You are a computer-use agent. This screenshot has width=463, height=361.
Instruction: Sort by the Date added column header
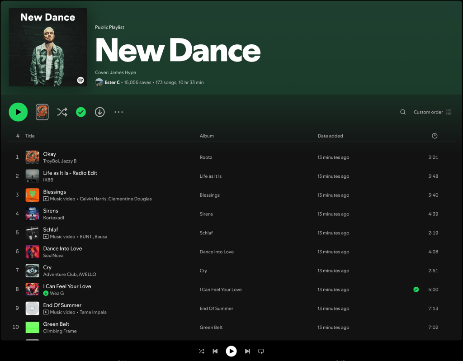pyautogui.click(x=330, y=136)
